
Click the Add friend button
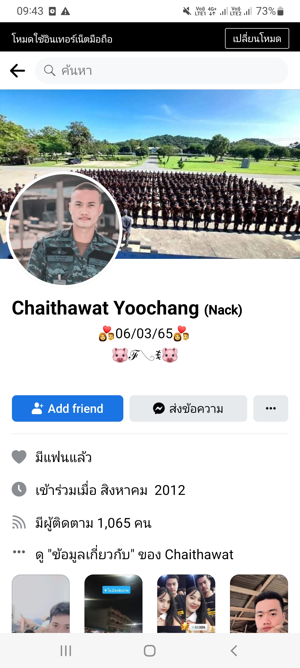(x=67, y=408)
